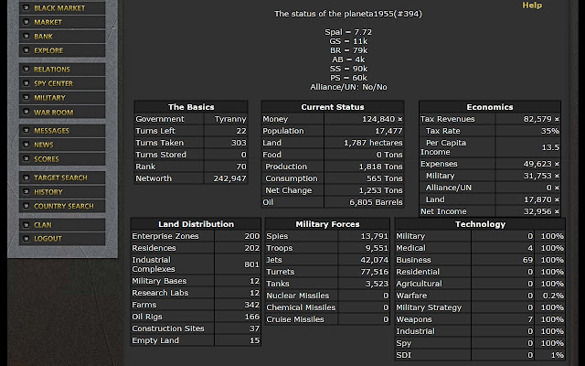Select the Networth value 242,947
The height and width of the screenshot is (366, 585).
229,178
